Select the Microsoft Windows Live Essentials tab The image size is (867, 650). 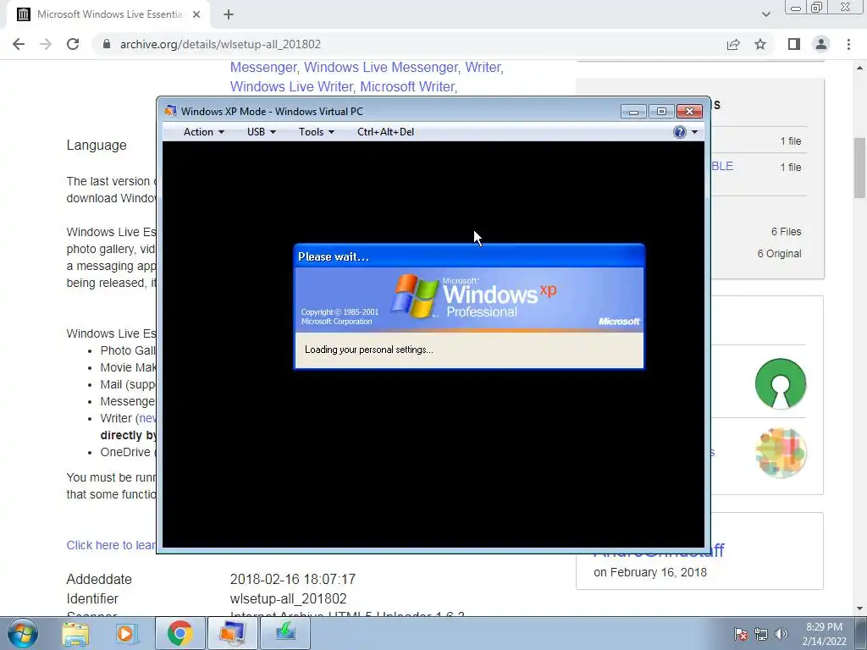108,15
